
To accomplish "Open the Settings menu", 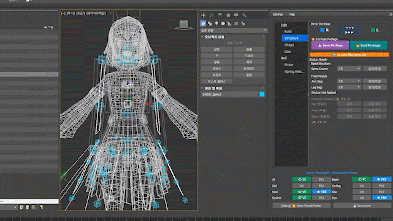I will (x=278, y=15).
